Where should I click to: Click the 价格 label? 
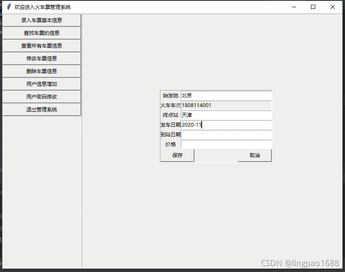171,144
